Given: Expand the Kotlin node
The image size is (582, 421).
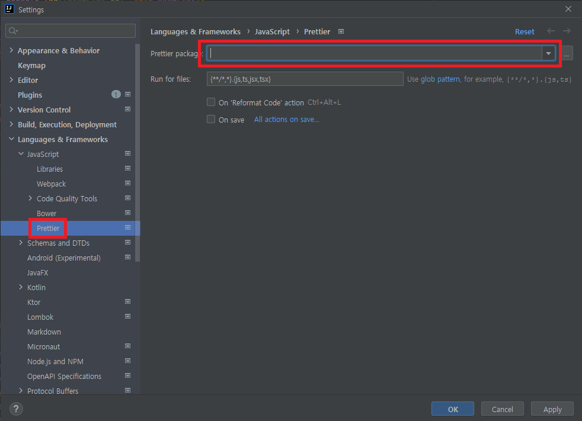Looking at the screenshot, I should 21,287.
